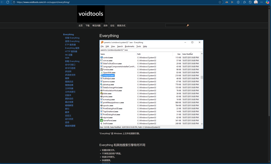Open the 常见问题 navigation tab

96,25
